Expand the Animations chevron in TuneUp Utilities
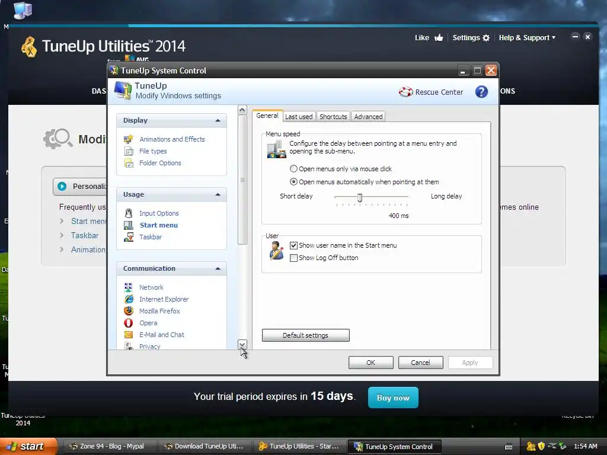The image size is (607, 455). point(62,249)
